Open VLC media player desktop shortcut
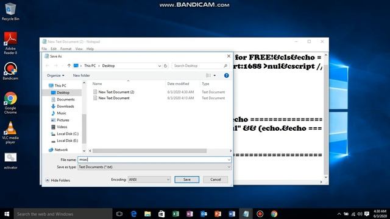The width and height of the screenshot is (390, 219). click(x=10, y=133)
